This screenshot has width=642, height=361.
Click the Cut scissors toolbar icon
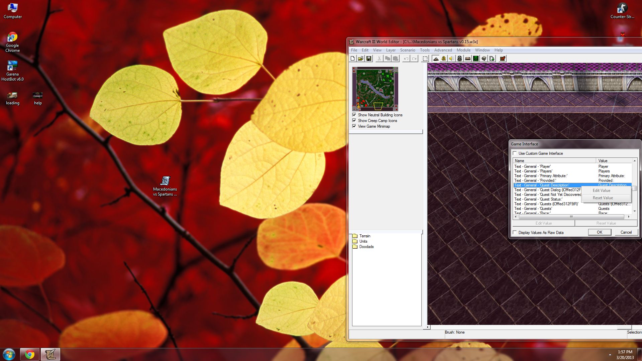[x=379, y=58]
